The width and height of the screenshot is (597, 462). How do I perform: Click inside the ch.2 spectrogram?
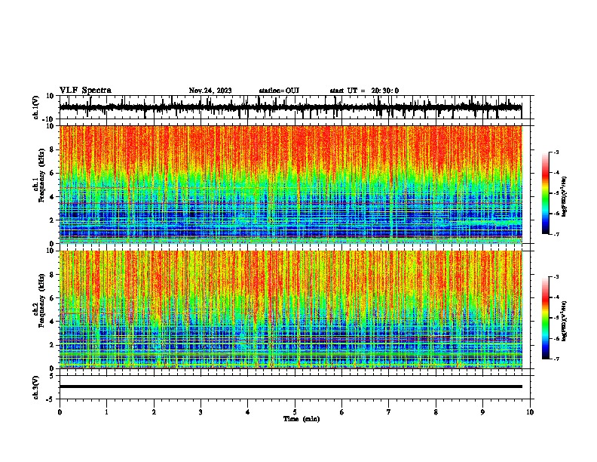pyautogui.click(x=290, y=310)
